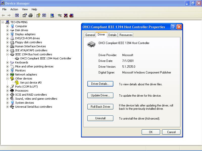Select Xen pci device #0
202x151 pixels.
(31, 83)
